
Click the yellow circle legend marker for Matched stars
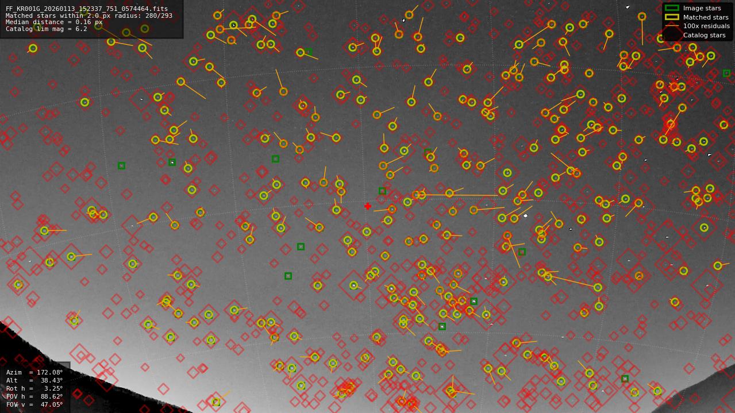click(672, 17)
